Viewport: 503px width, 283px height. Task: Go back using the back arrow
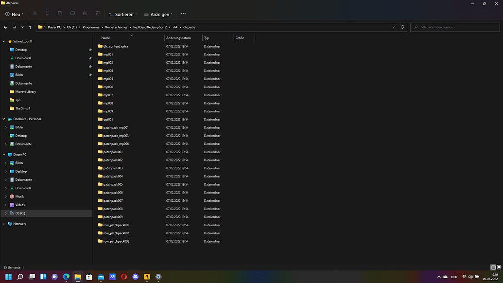[x=5, y=27]
